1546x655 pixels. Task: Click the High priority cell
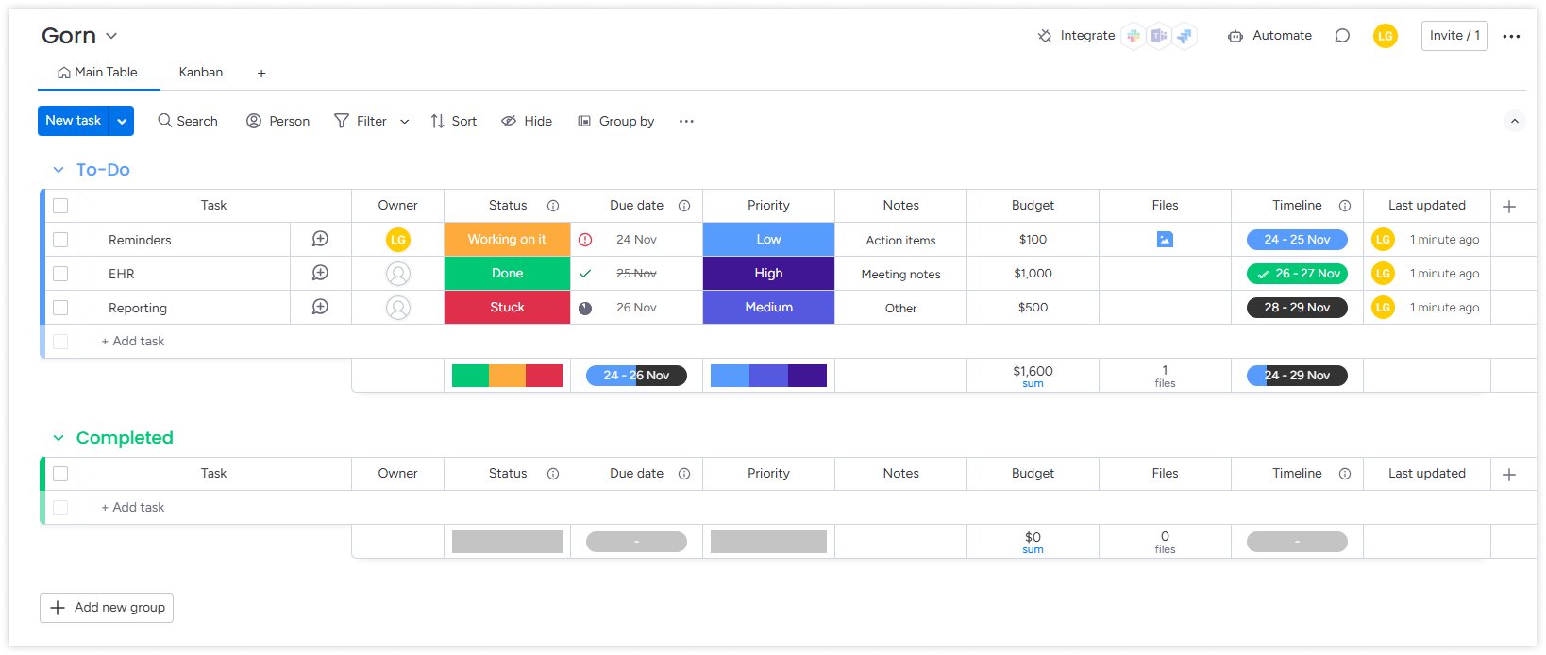coord(768,274)
